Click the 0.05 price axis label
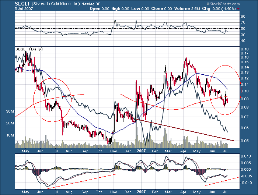Screen dimensions: 258x195 [245, 141]
